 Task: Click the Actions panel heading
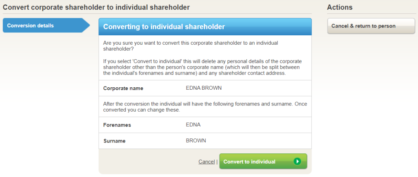click(x=340, y=7)
